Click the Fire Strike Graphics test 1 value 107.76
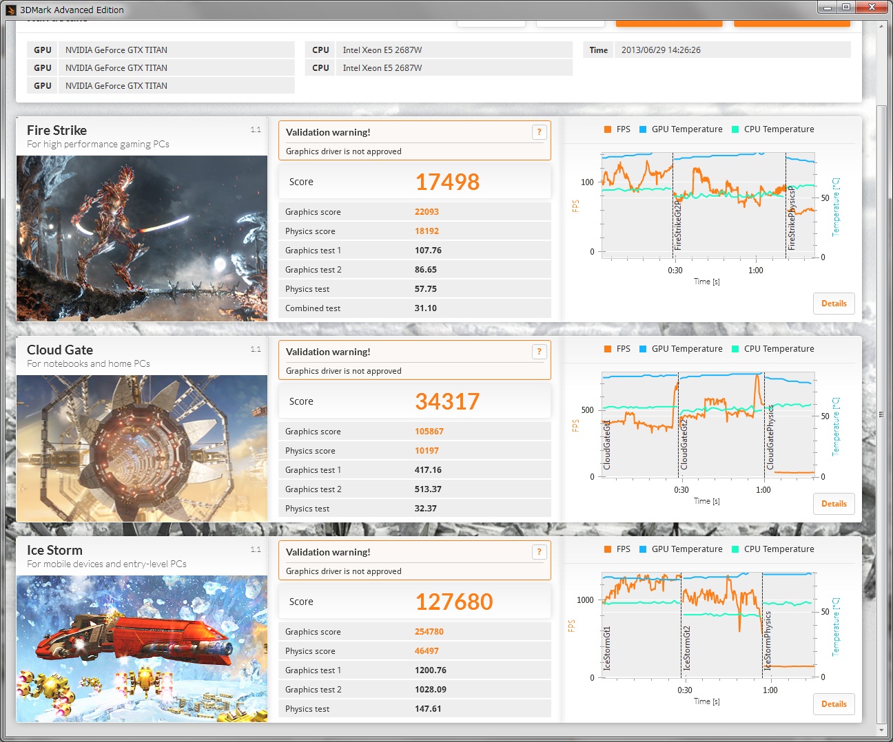Screen dimensions: 893x742 click(428, 251)
